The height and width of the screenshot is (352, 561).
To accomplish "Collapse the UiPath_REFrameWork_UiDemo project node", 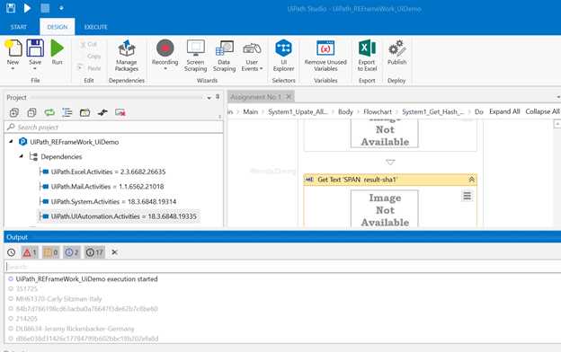I will click(11, 142).
